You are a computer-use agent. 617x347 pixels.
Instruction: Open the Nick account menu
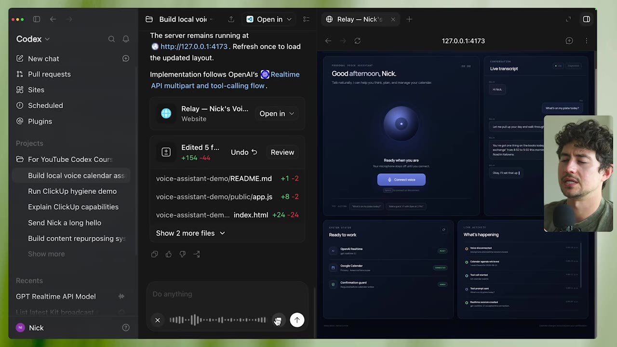pyautogui.click(x=30, y=328)
